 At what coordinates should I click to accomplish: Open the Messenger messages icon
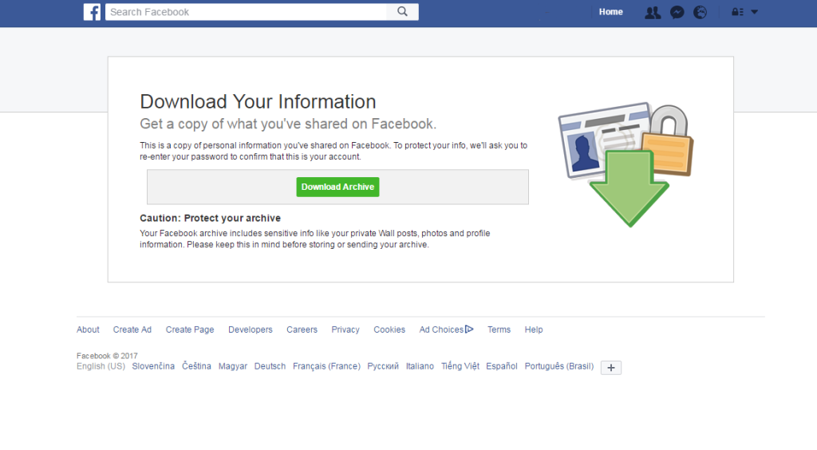click(x=677, y=13)
